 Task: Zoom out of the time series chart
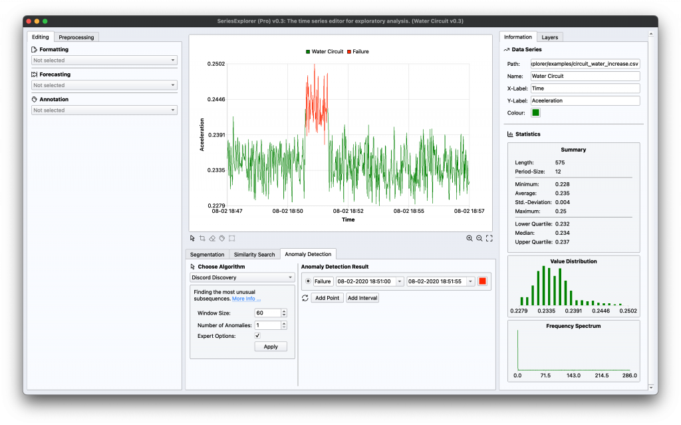(x=479, y=238)
